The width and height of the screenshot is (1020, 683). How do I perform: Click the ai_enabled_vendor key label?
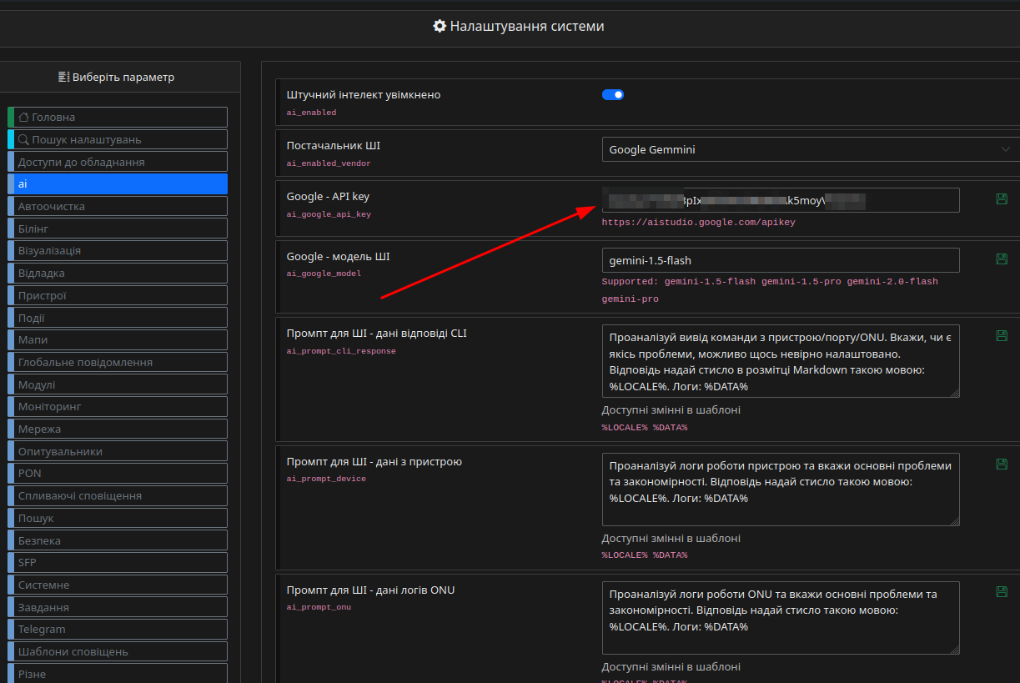[x=329, y=163]
